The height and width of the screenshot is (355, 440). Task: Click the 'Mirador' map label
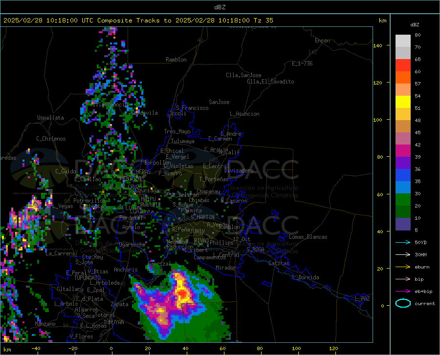[x=226, y=268]
